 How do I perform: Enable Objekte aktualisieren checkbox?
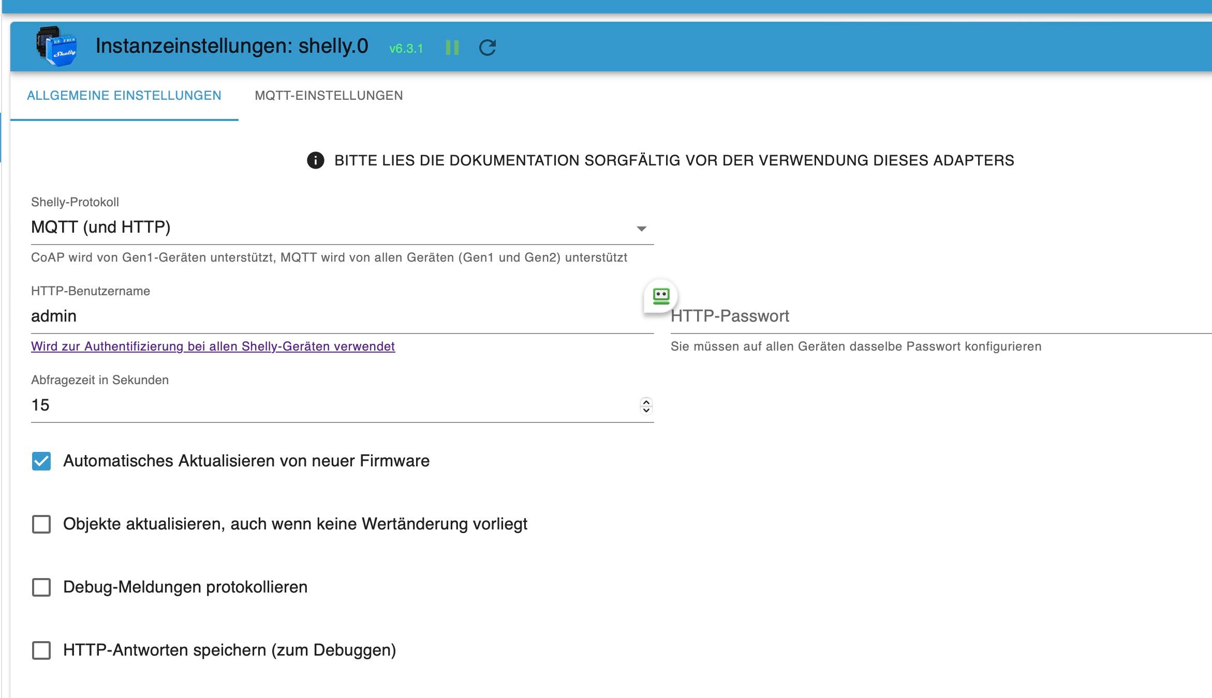tap(41, 524)
